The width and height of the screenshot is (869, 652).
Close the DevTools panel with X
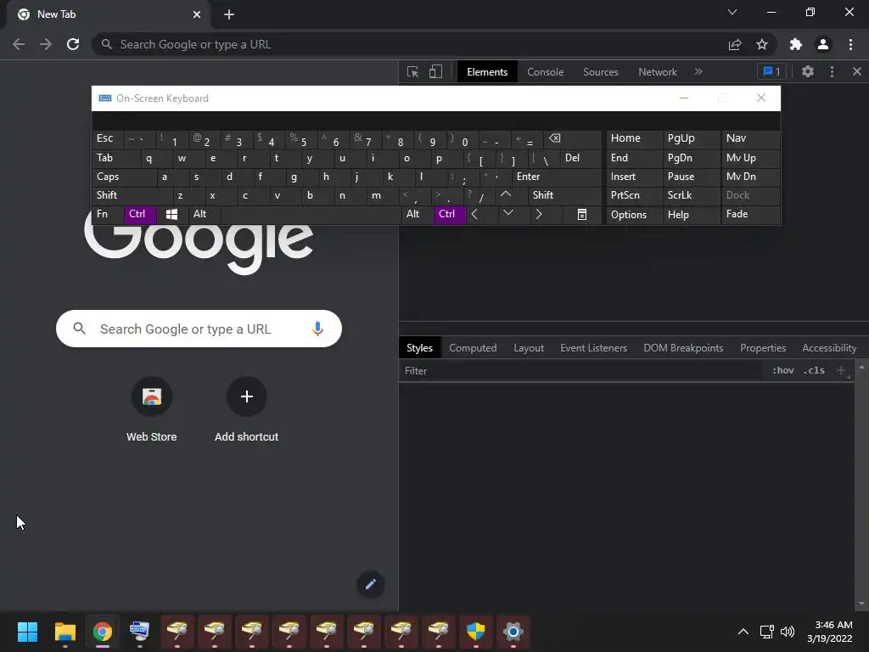857,71
